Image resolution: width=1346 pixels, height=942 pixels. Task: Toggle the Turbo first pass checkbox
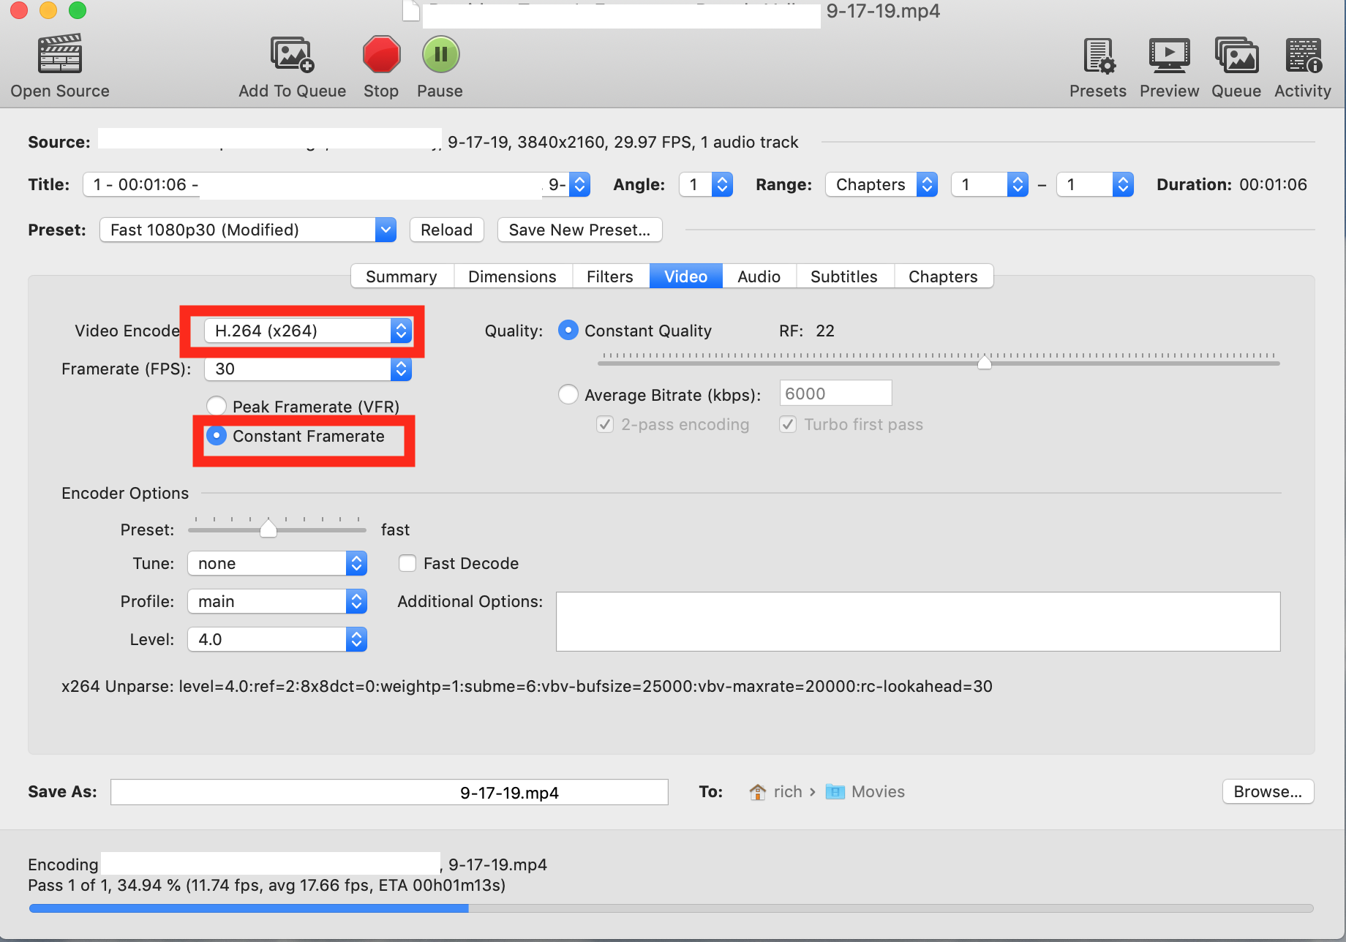(x=788, y=424)
